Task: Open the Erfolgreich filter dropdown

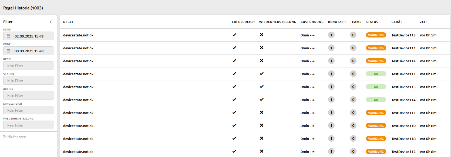Action: (28, 110)
